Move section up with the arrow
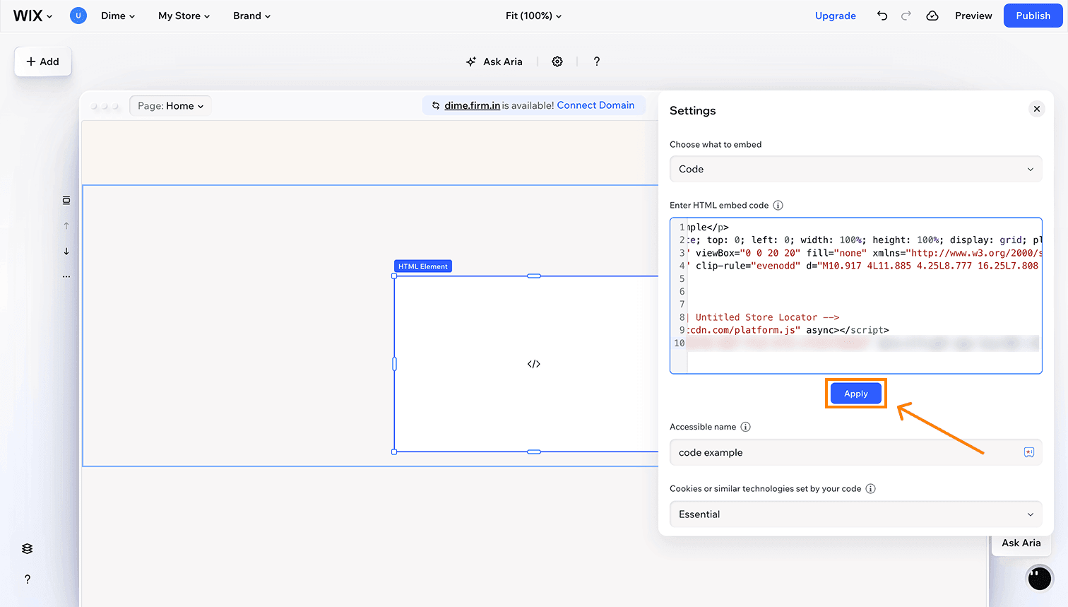Image resolution: width=1068 pixels, height=607 pixels. click(66, 226)
